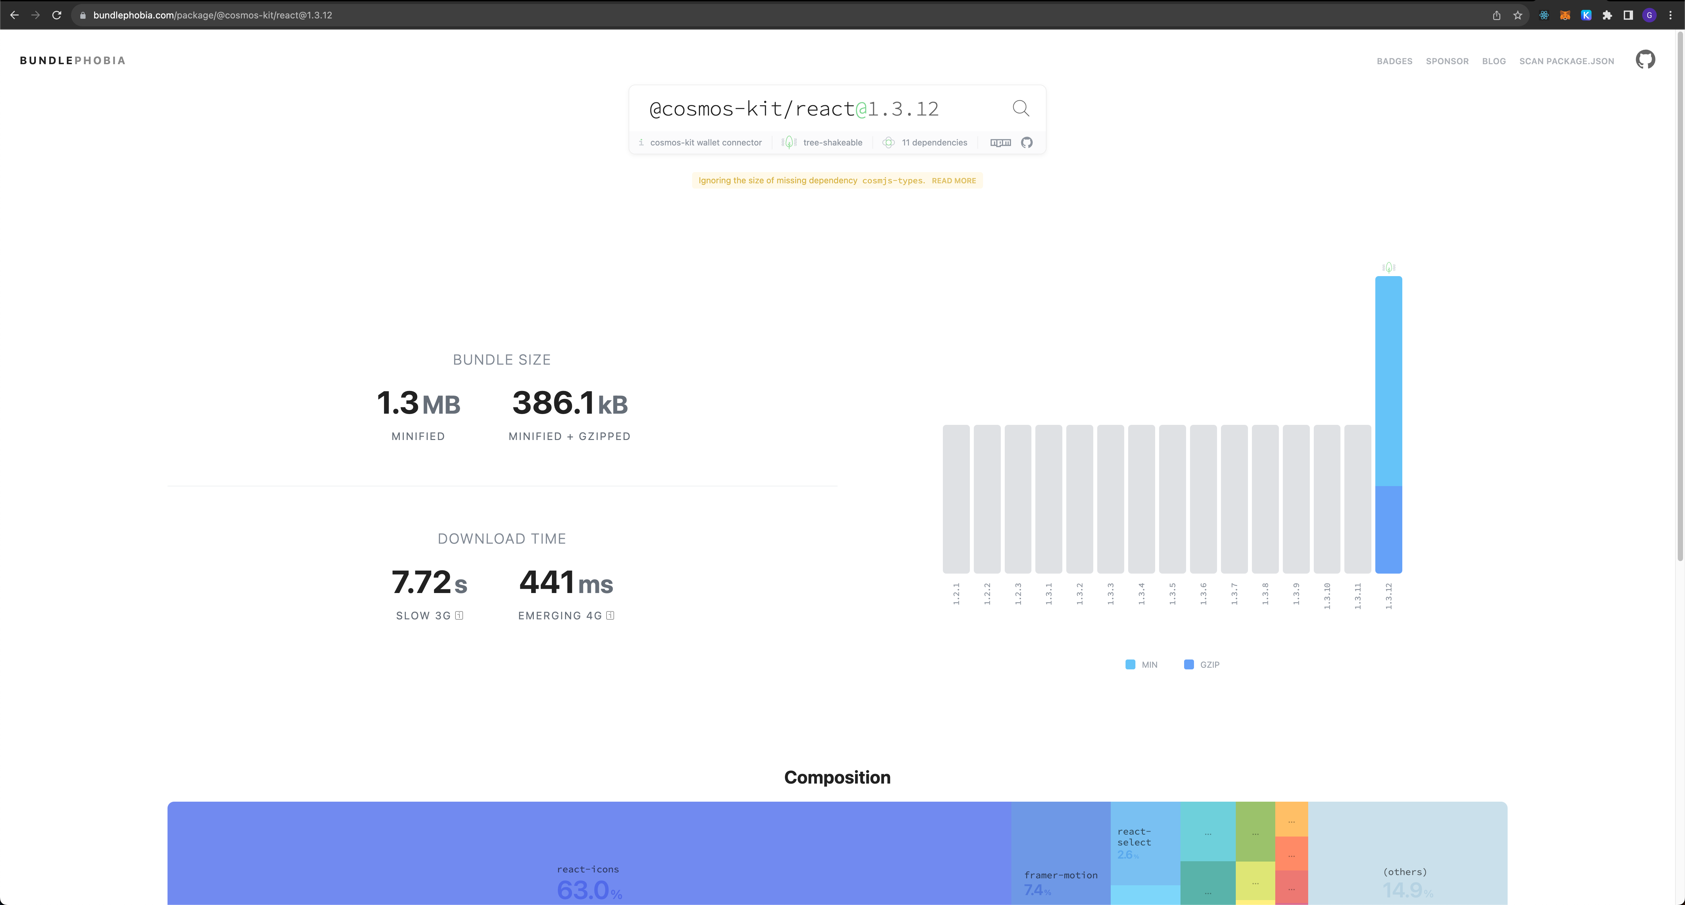Open Chrome three-dot menu
This screenshot has width=1685, height=905.
point(1670,15)
